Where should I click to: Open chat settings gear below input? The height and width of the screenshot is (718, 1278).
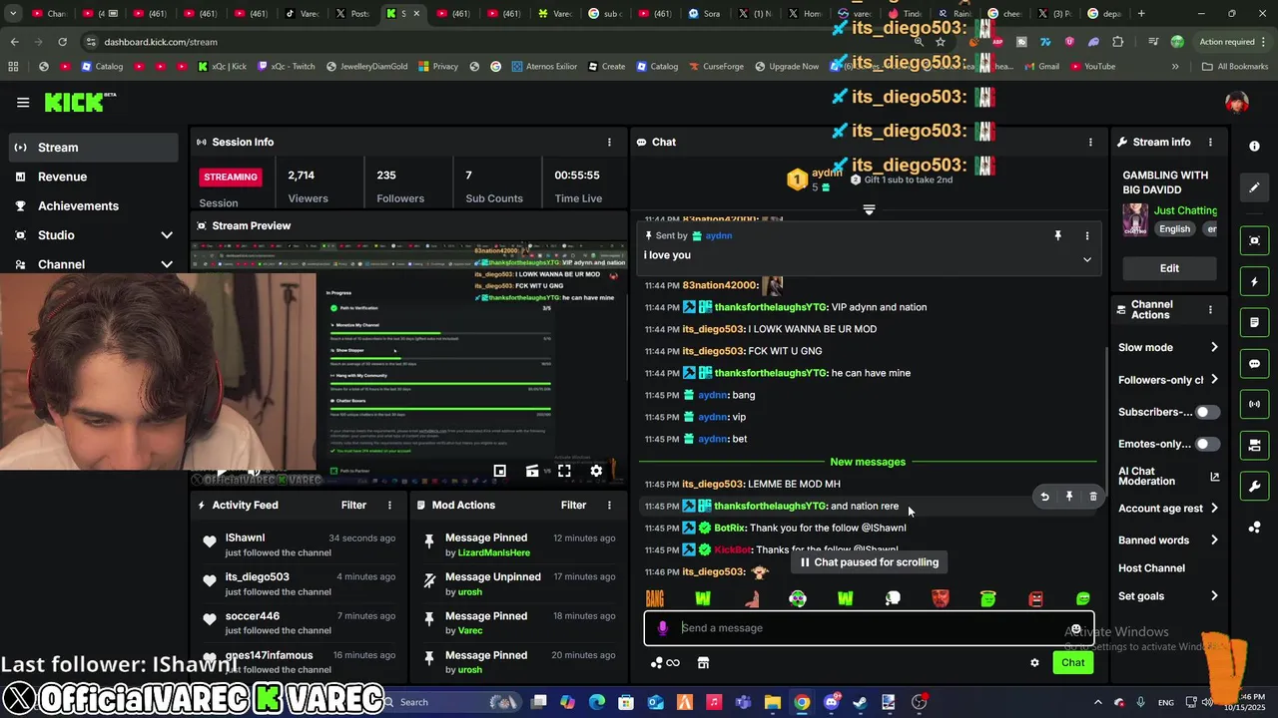1034,662
